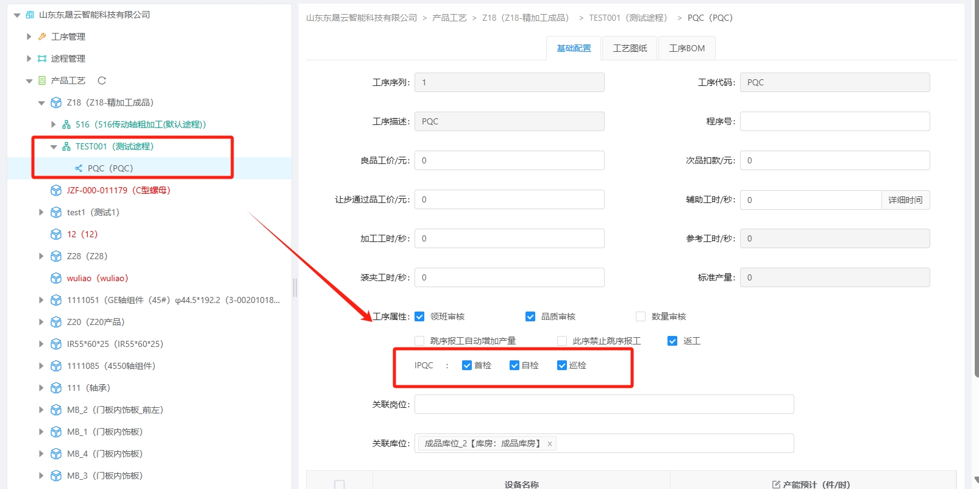Expand the route 516 node arrow

(53, 124)
